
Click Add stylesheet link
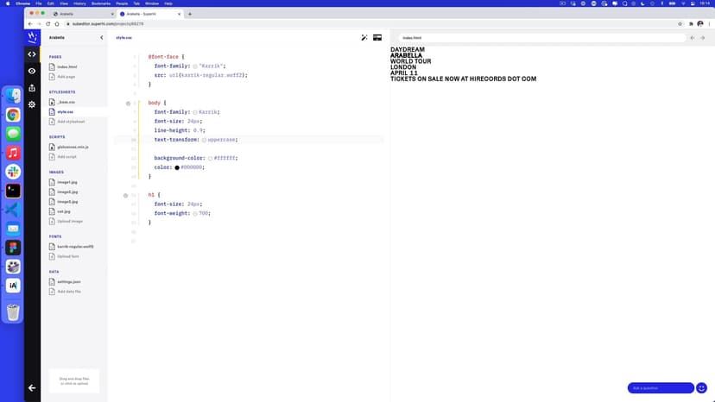pos(70,122)
